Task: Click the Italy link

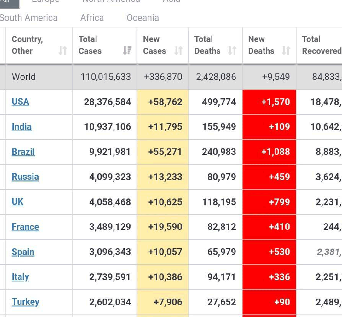Action: [x=20, y=277]
